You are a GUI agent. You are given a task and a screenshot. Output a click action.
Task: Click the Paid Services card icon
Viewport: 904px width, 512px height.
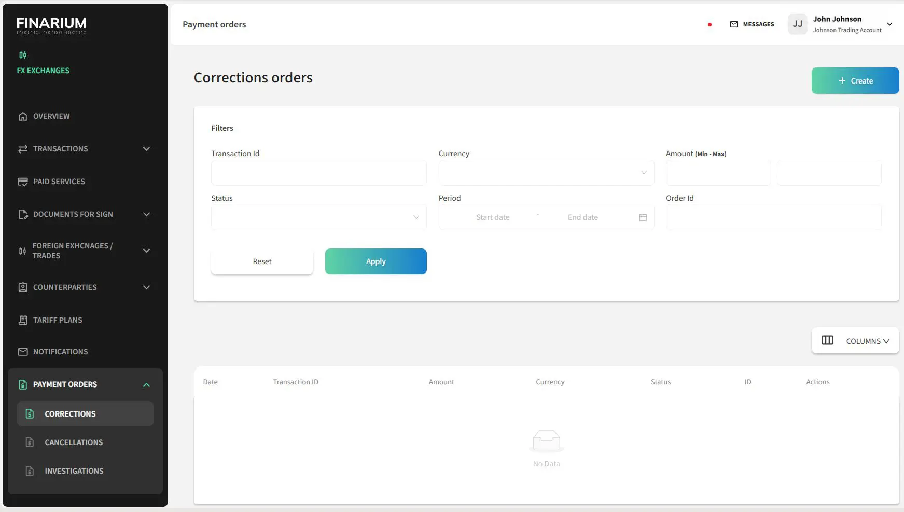pyautogui.click(x=23, y=182)
